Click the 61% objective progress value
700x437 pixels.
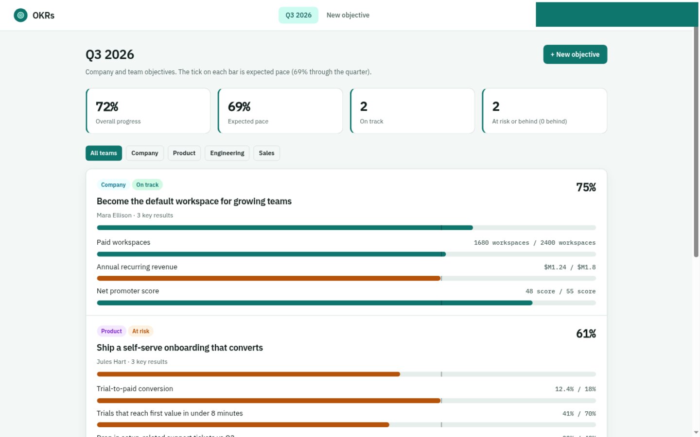tap(586, 334)
